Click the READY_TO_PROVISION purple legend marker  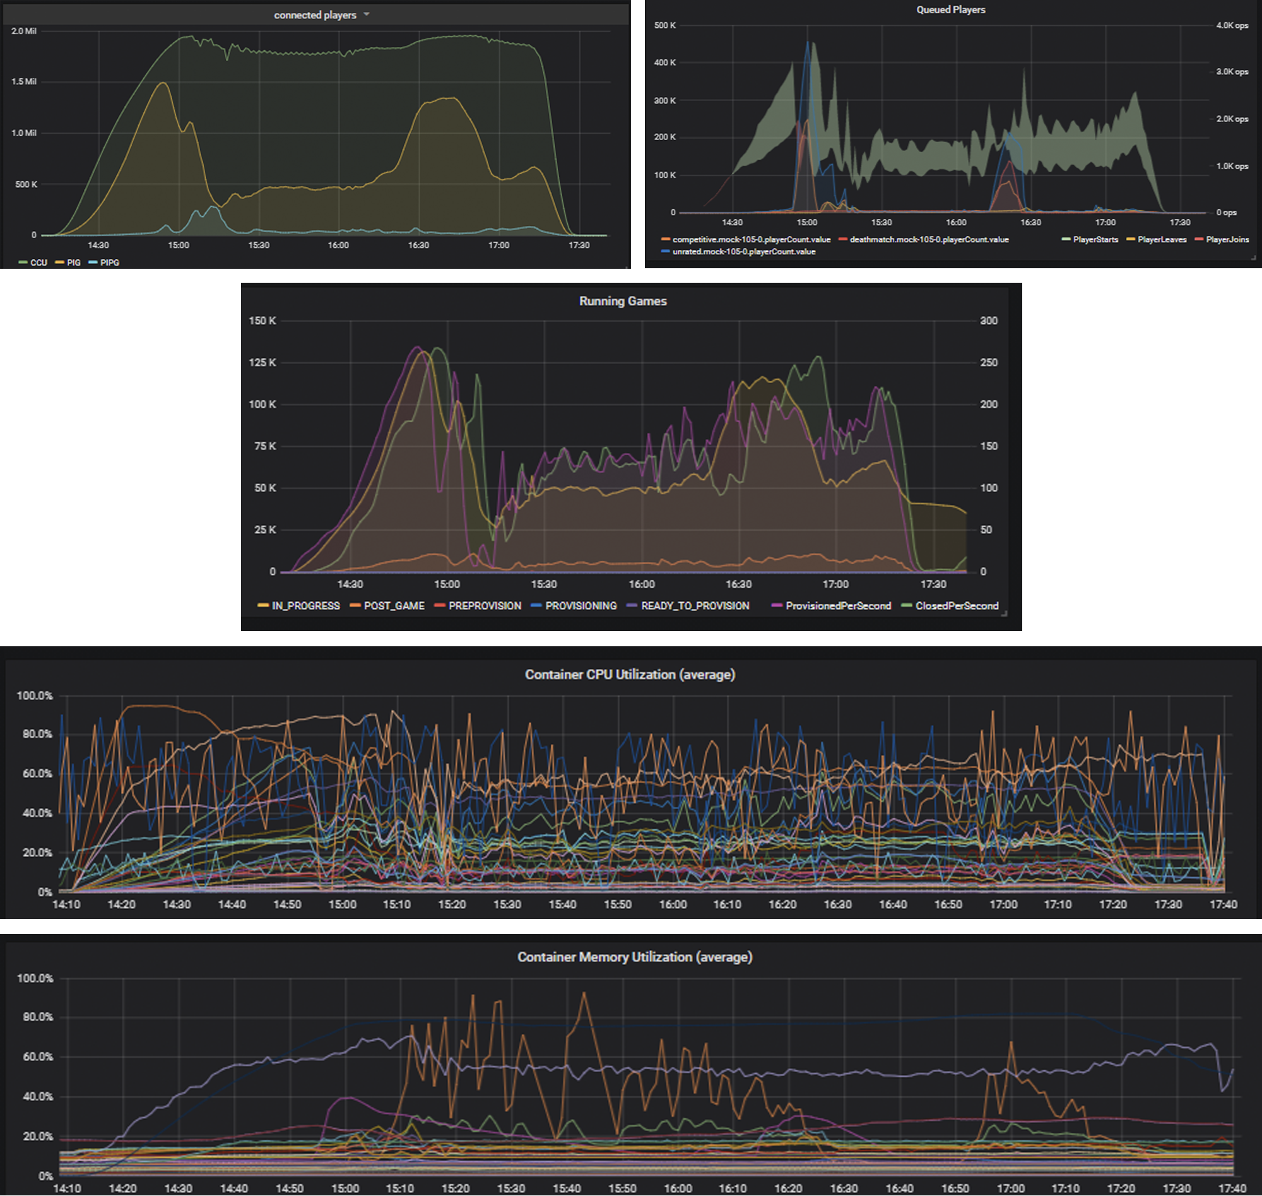point(632,606)
